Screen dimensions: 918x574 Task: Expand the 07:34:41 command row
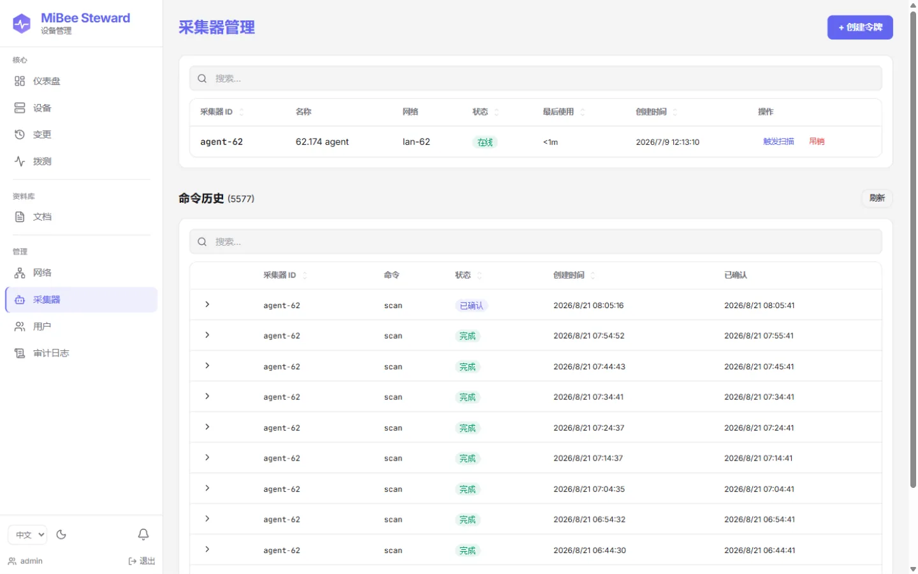pos(207,397)
